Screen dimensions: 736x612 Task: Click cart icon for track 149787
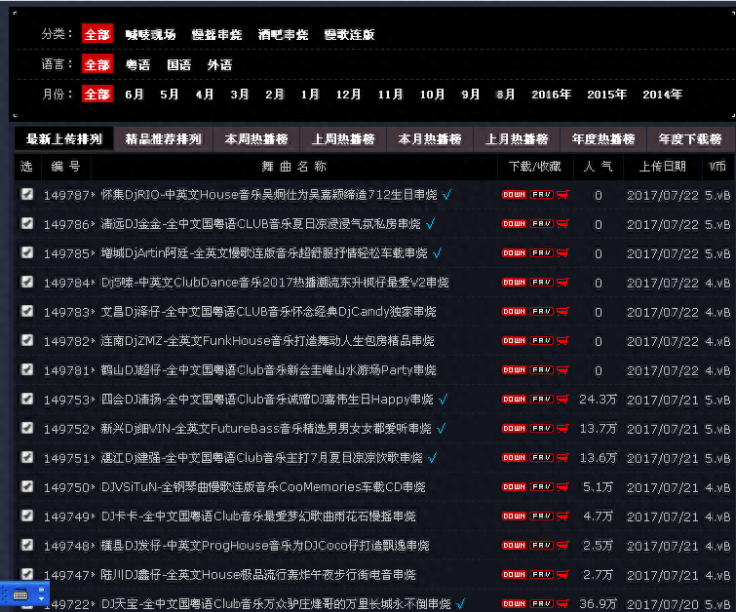coord(562,194)
